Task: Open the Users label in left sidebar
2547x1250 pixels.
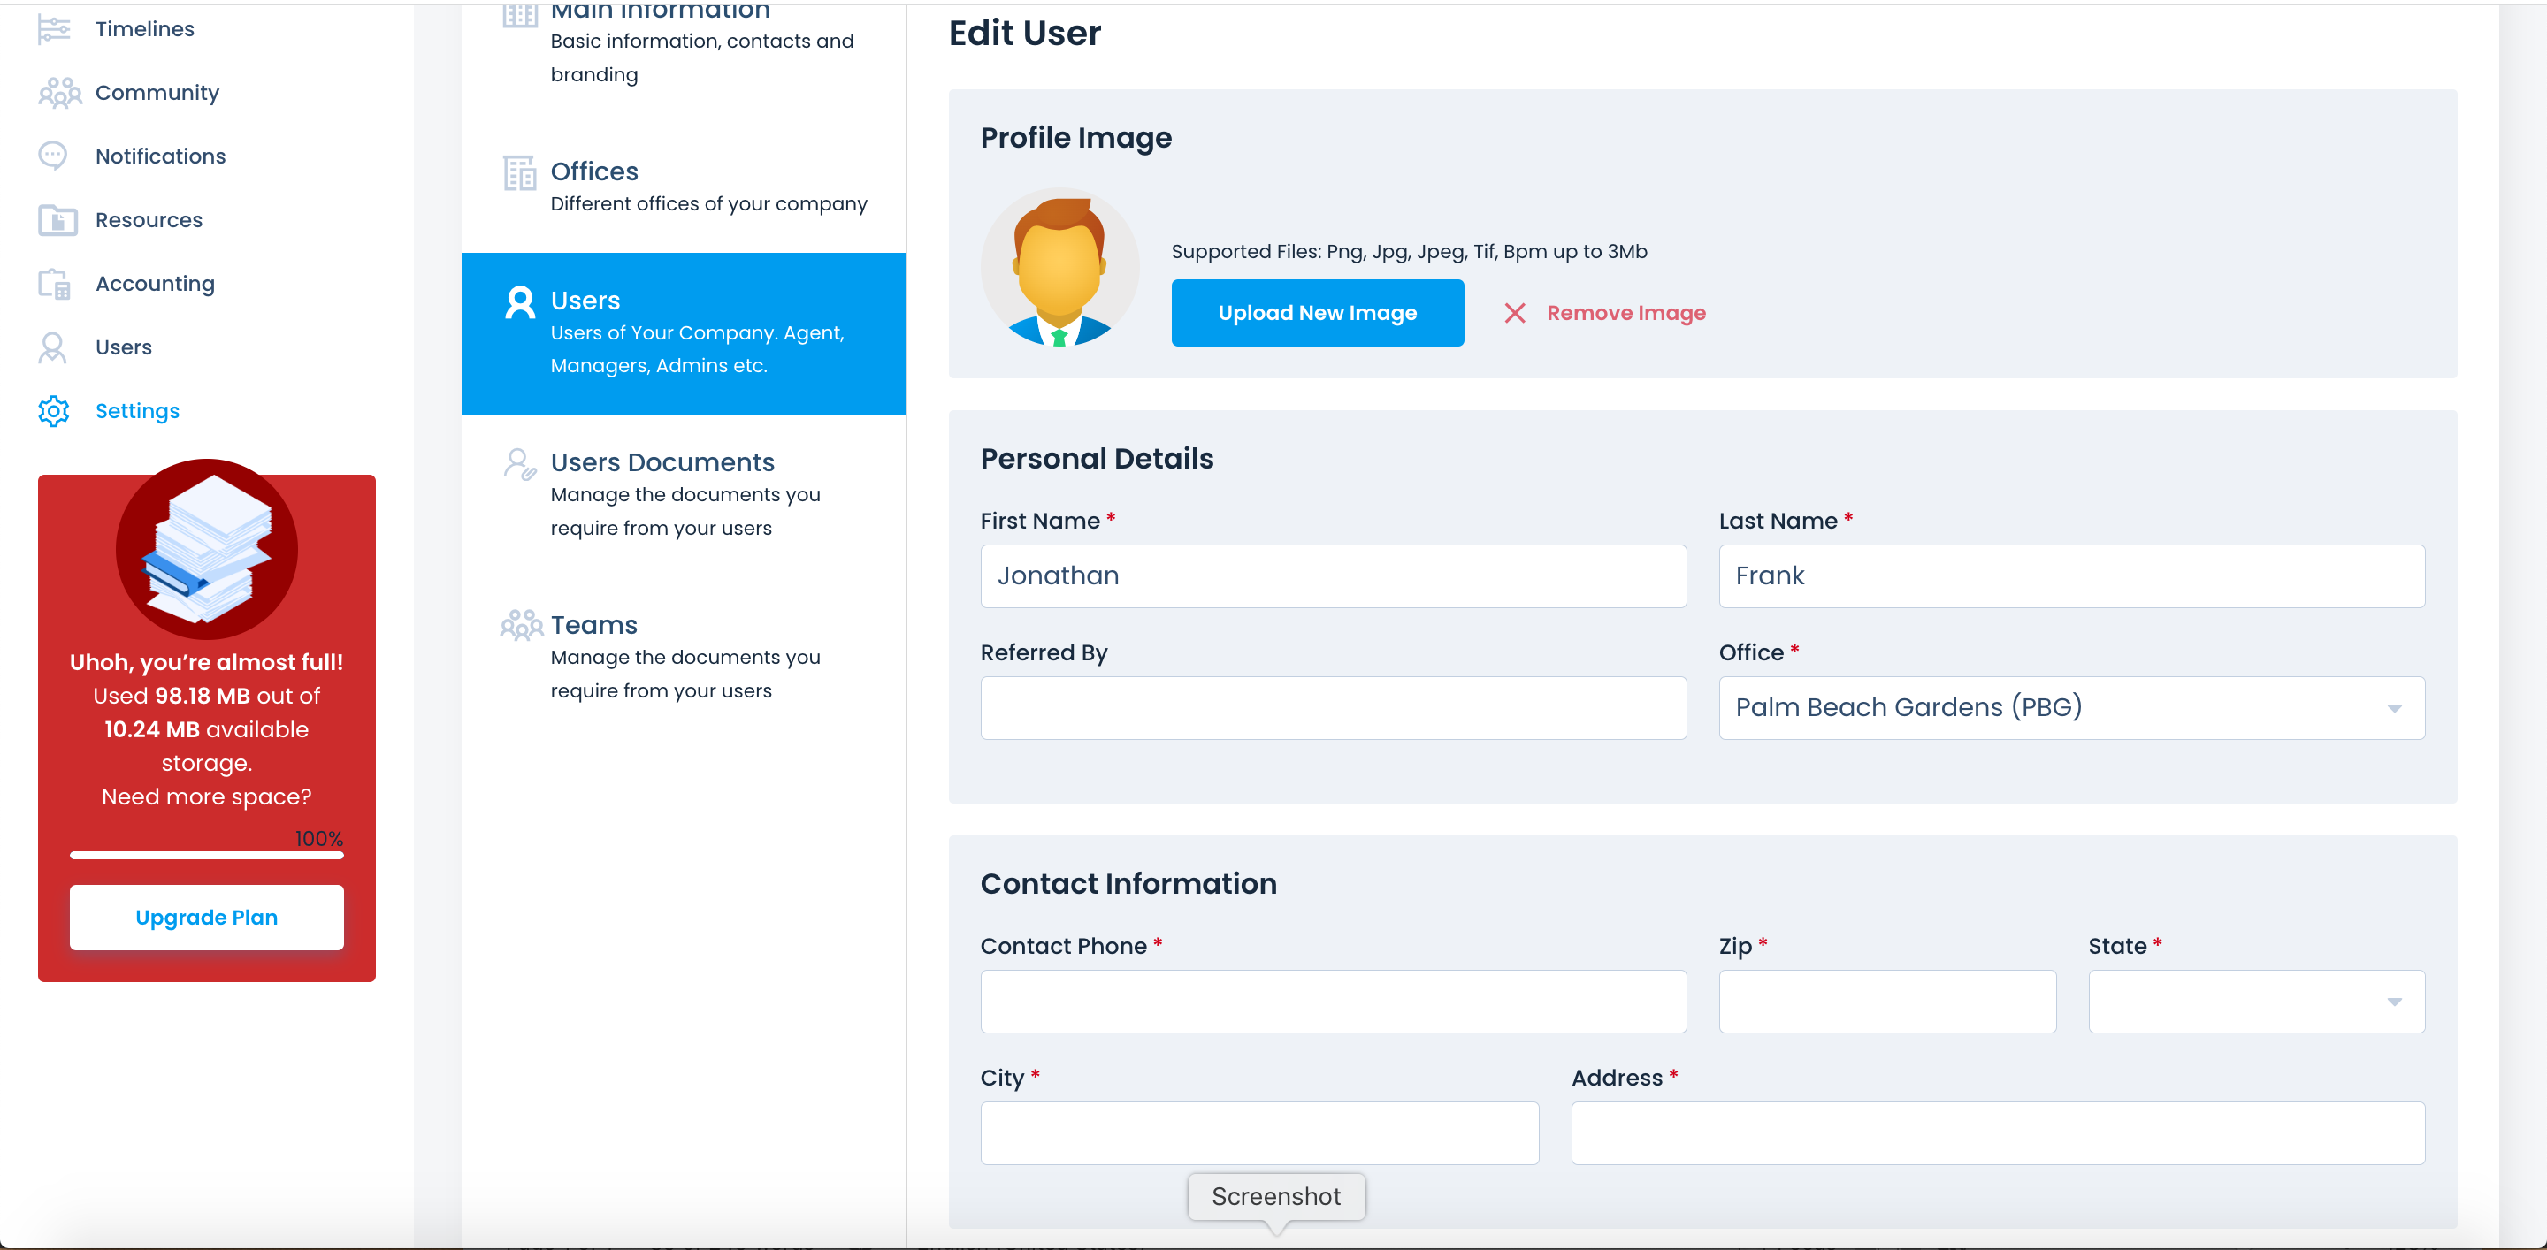Action: (124, 347)
